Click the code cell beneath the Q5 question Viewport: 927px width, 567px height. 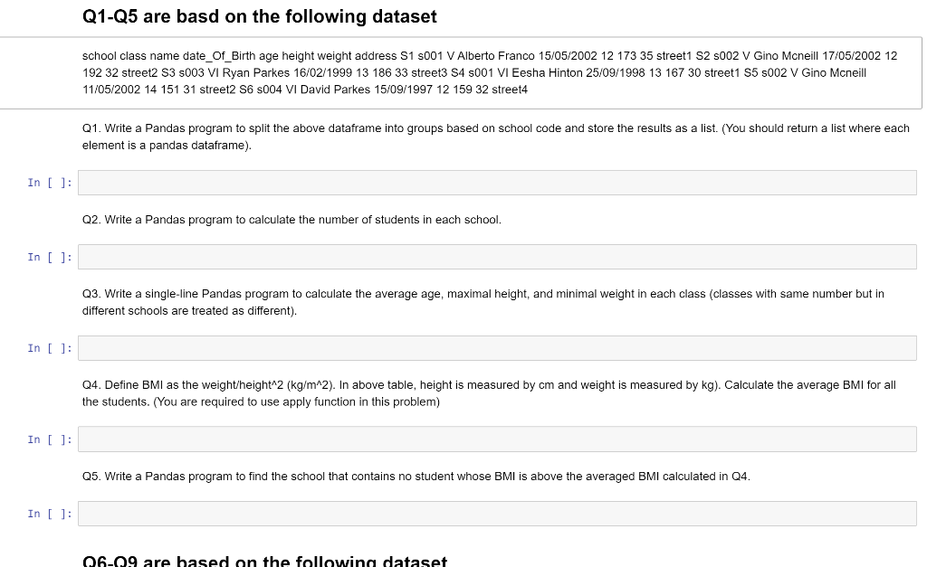(496, 513)
